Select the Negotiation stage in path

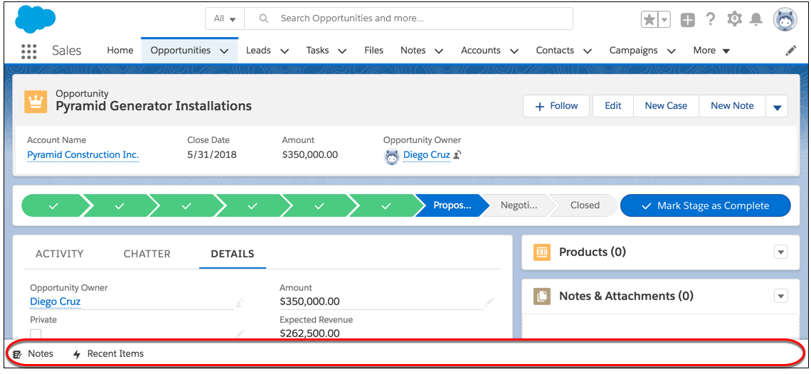pos(518,205)
